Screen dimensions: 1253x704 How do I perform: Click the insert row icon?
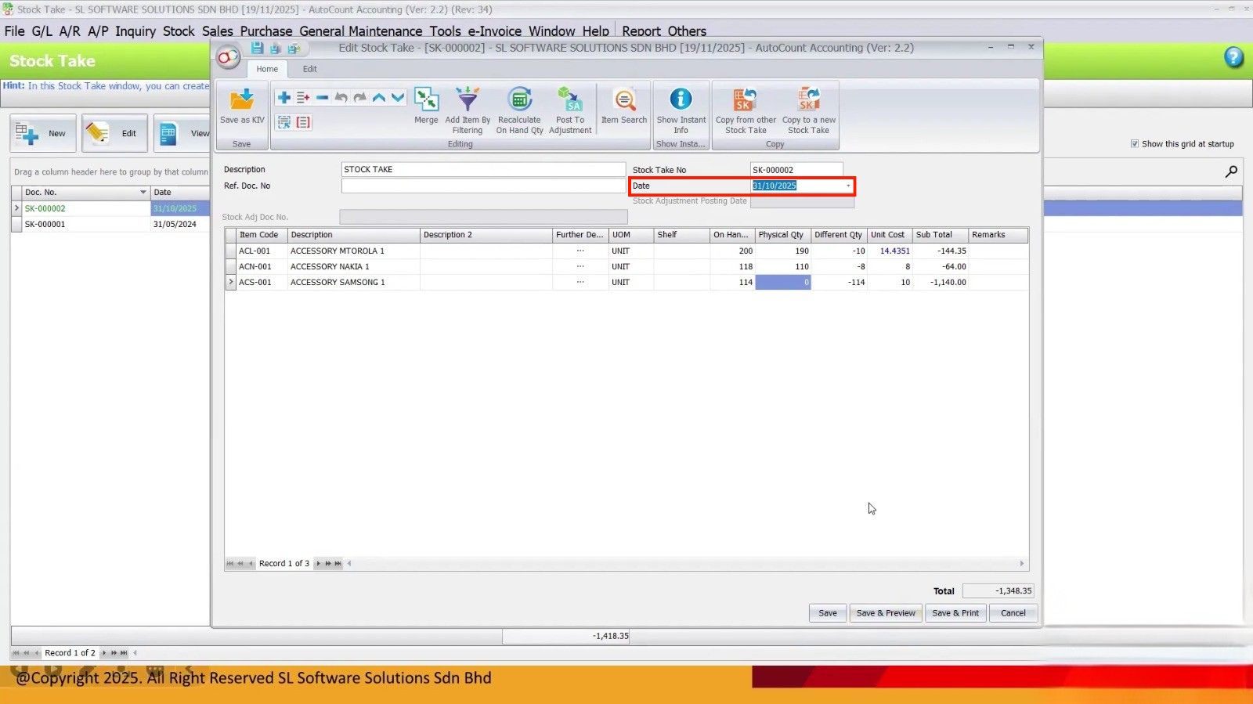tap(303, 98)
